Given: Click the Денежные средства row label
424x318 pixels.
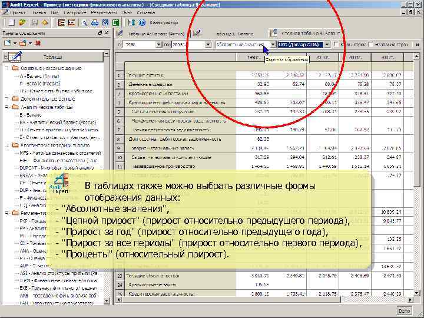Looking at the screenshot, I should point(150,84).
